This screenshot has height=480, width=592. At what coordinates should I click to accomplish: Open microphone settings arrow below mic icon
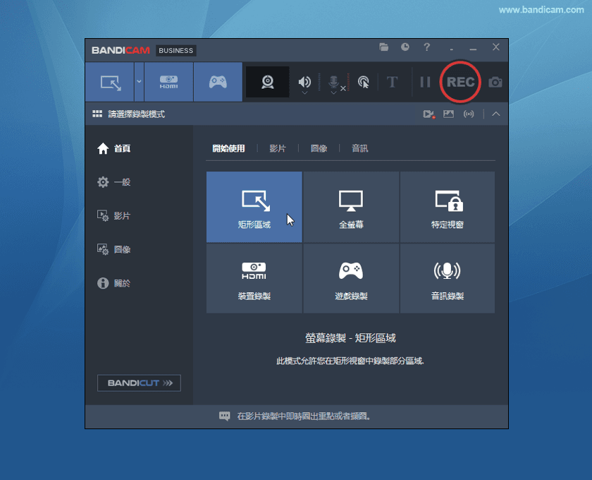pyautogui.click(x=333, y=92)
